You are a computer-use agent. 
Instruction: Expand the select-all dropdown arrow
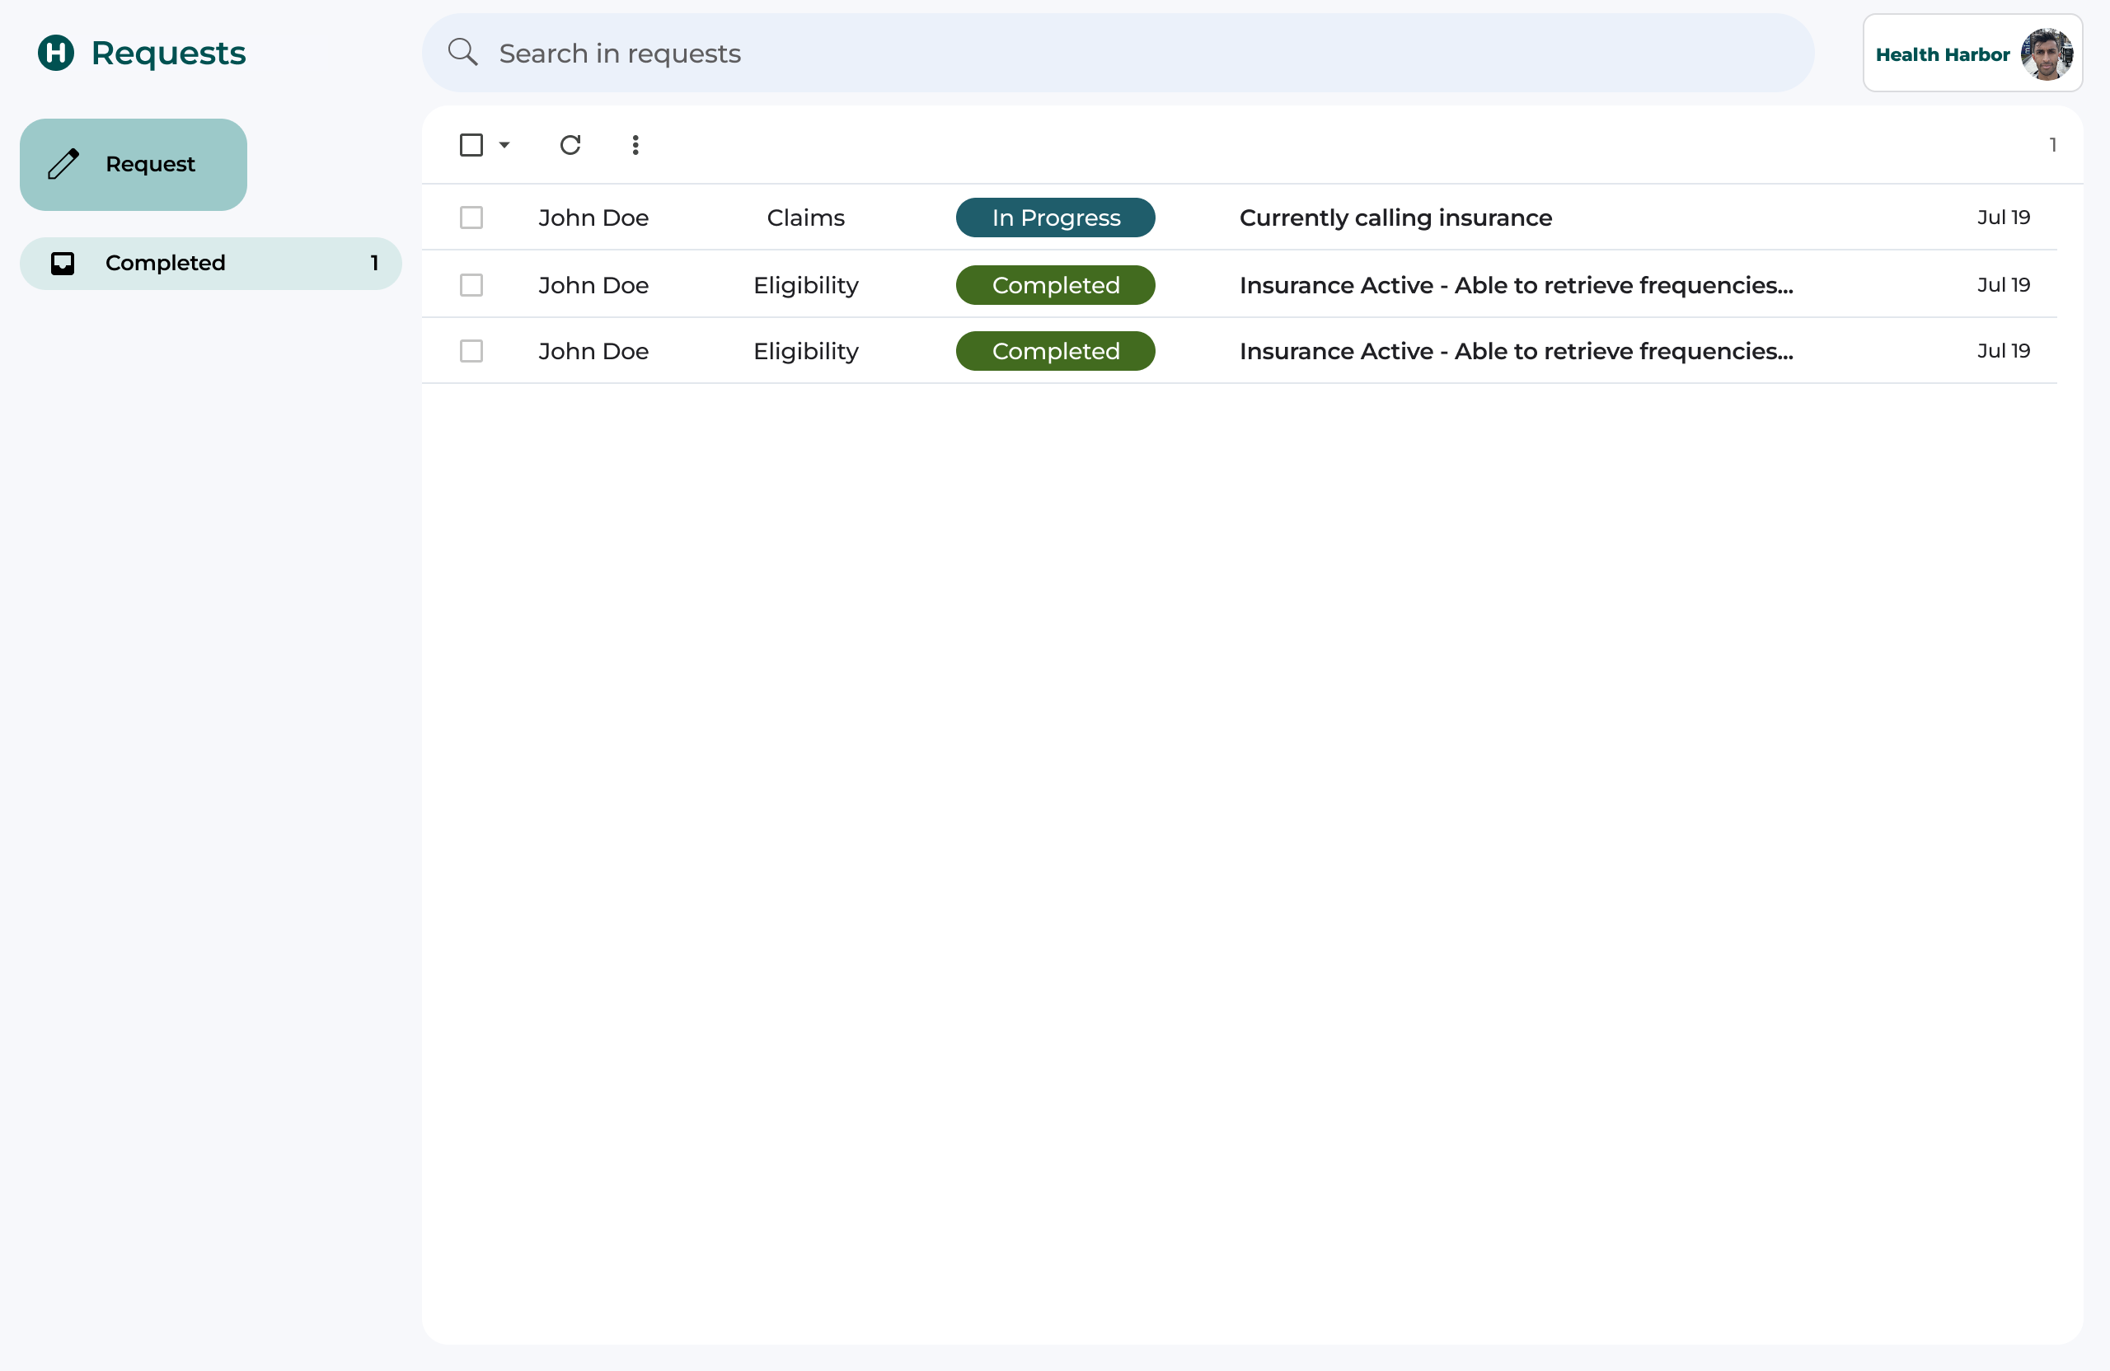[504, 144]
